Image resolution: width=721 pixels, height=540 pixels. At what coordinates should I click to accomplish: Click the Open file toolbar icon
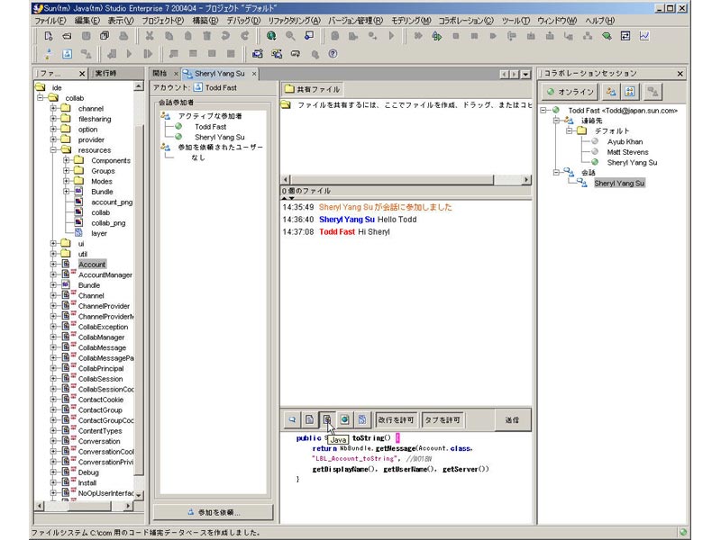(67, 36)
